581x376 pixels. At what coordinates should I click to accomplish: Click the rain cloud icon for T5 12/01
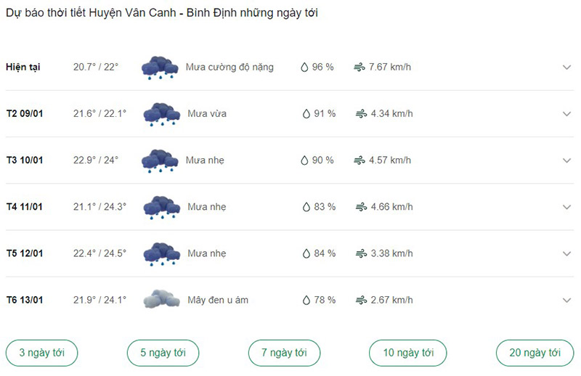coord(161,255)
